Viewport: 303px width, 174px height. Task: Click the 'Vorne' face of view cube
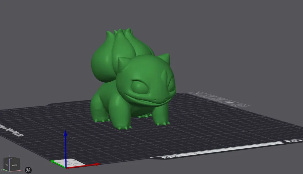(15, 165)
